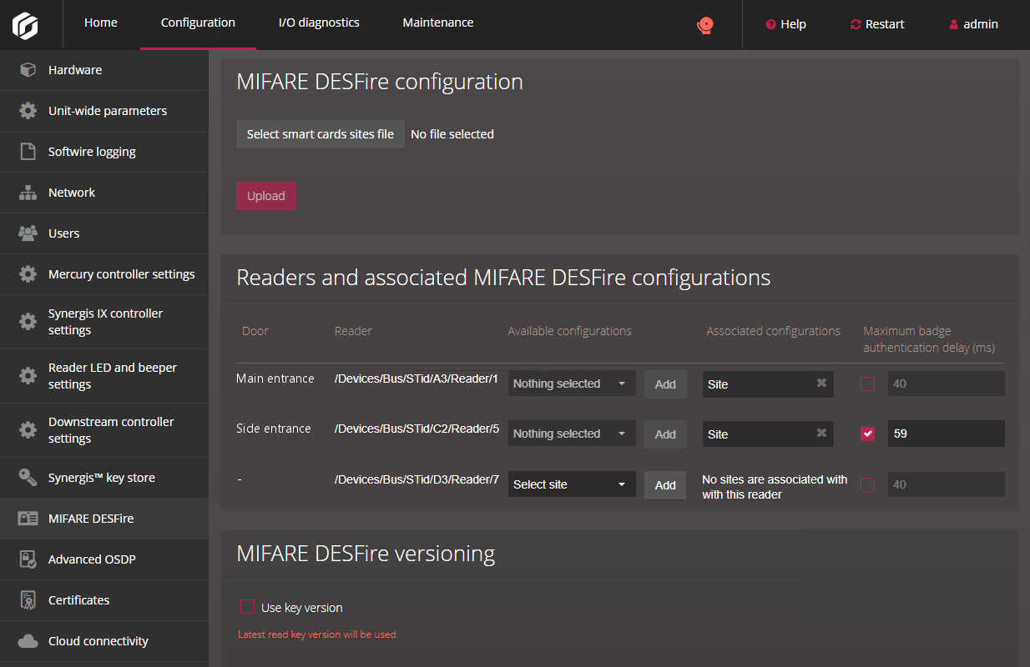Enable badge delay checkbox for Main entrance
This screenshot has width=1030, height=667.
[868, 384]
